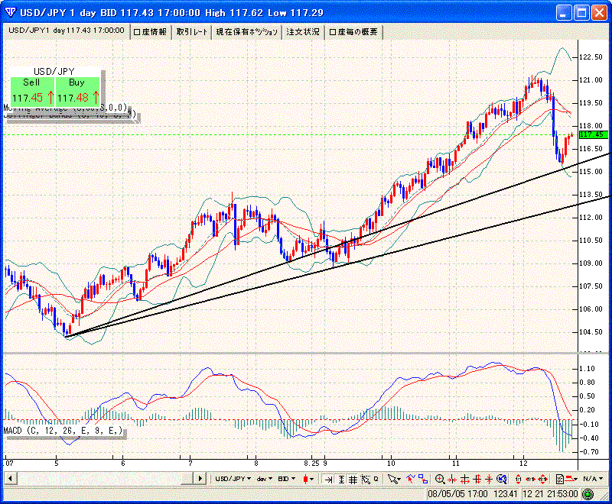Image resolution: width=612 pixels, height=504 pixels.
Task: Click the linked boxes object tool icon
Action: tap(422, 479)
